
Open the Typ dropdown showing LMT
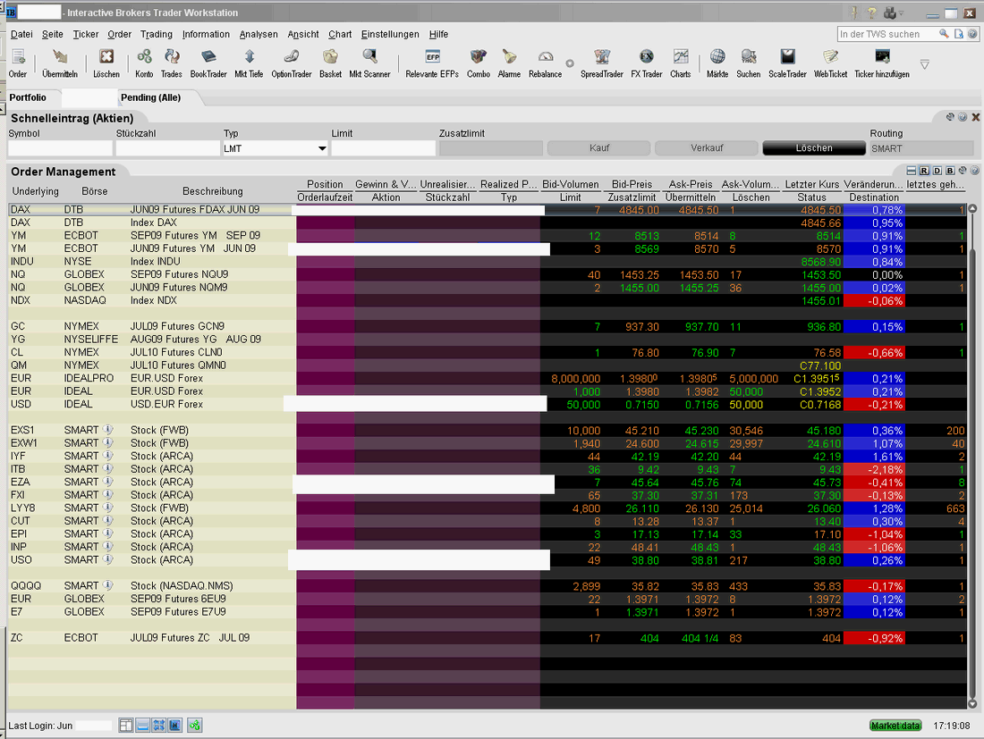pos(320,147)
